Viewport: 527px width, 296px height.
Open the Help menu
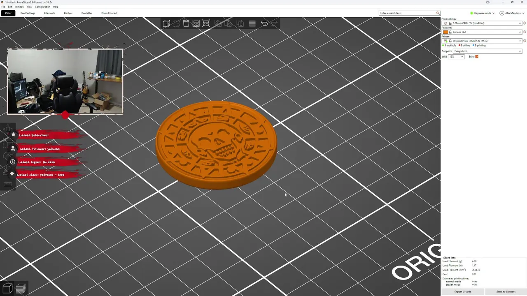[56, 7]
